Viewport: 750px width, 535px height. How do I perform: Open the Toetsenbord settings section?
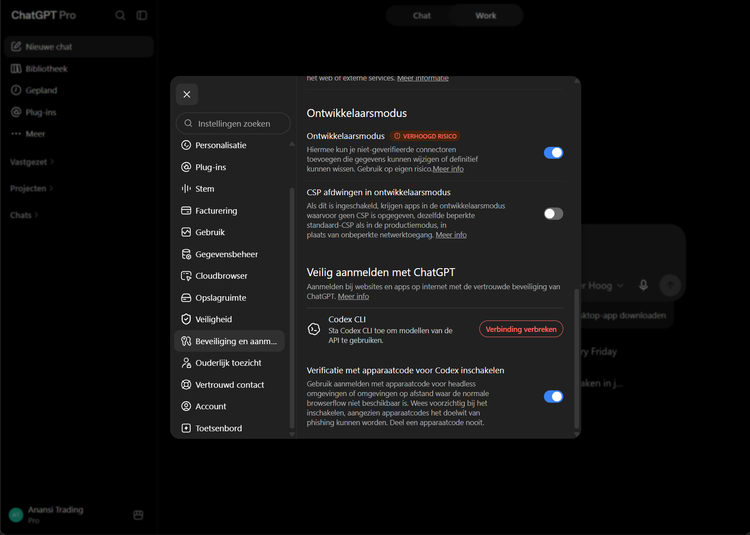pos(229,428)
